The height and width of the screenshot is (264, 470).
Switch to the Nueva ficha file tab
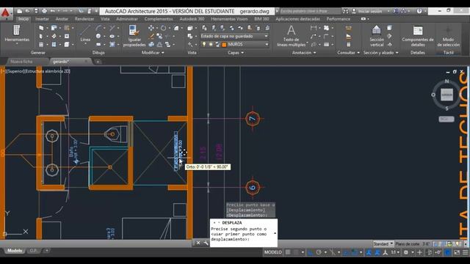(x=21, y=62)
